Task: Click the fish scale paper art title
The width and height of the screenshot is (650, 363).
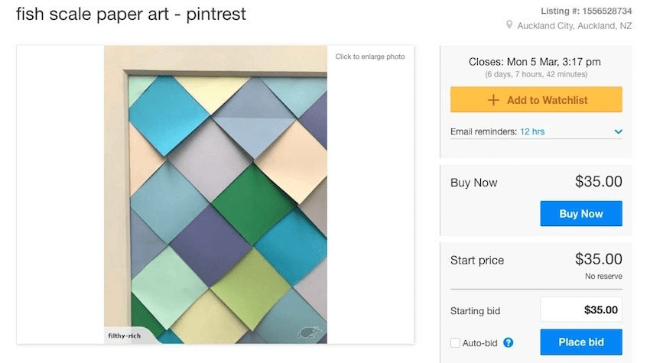Action: point(131,14)
